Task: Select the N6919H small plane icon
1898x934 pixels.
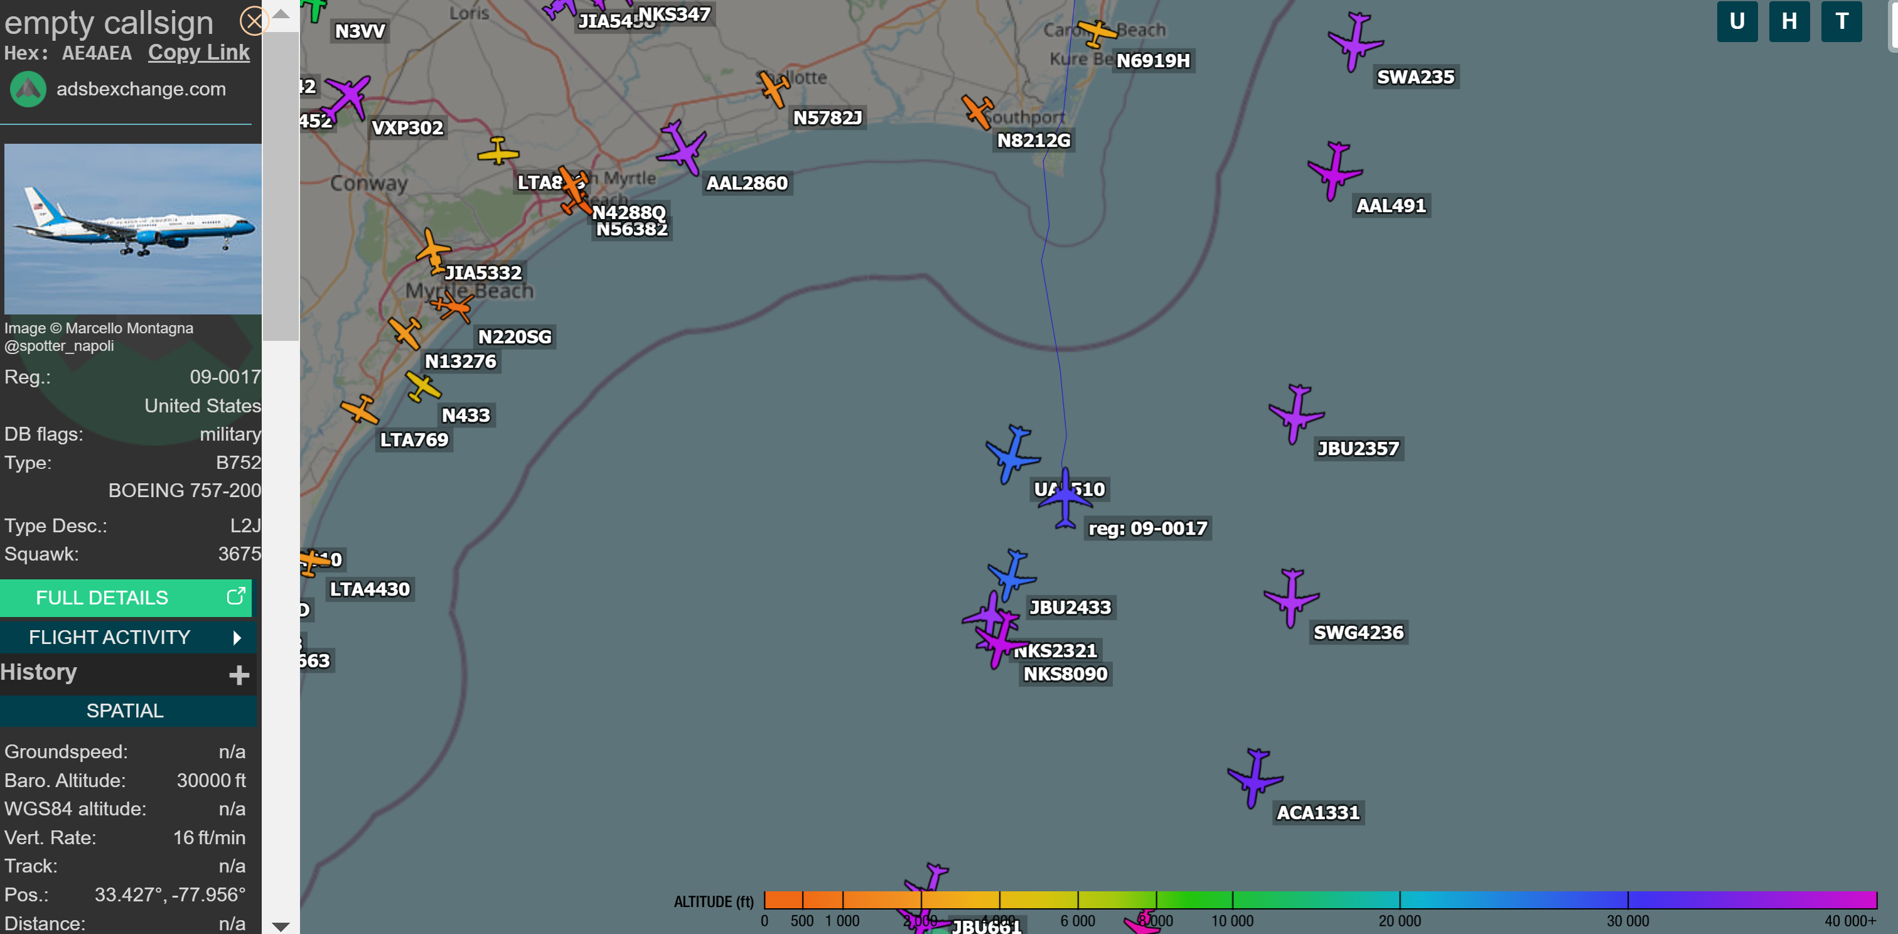Action: click(1097, 33)
